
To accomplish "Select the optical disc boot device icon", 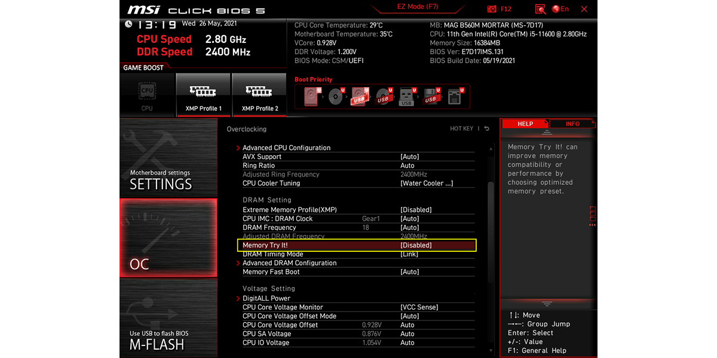I will [336, 96].
